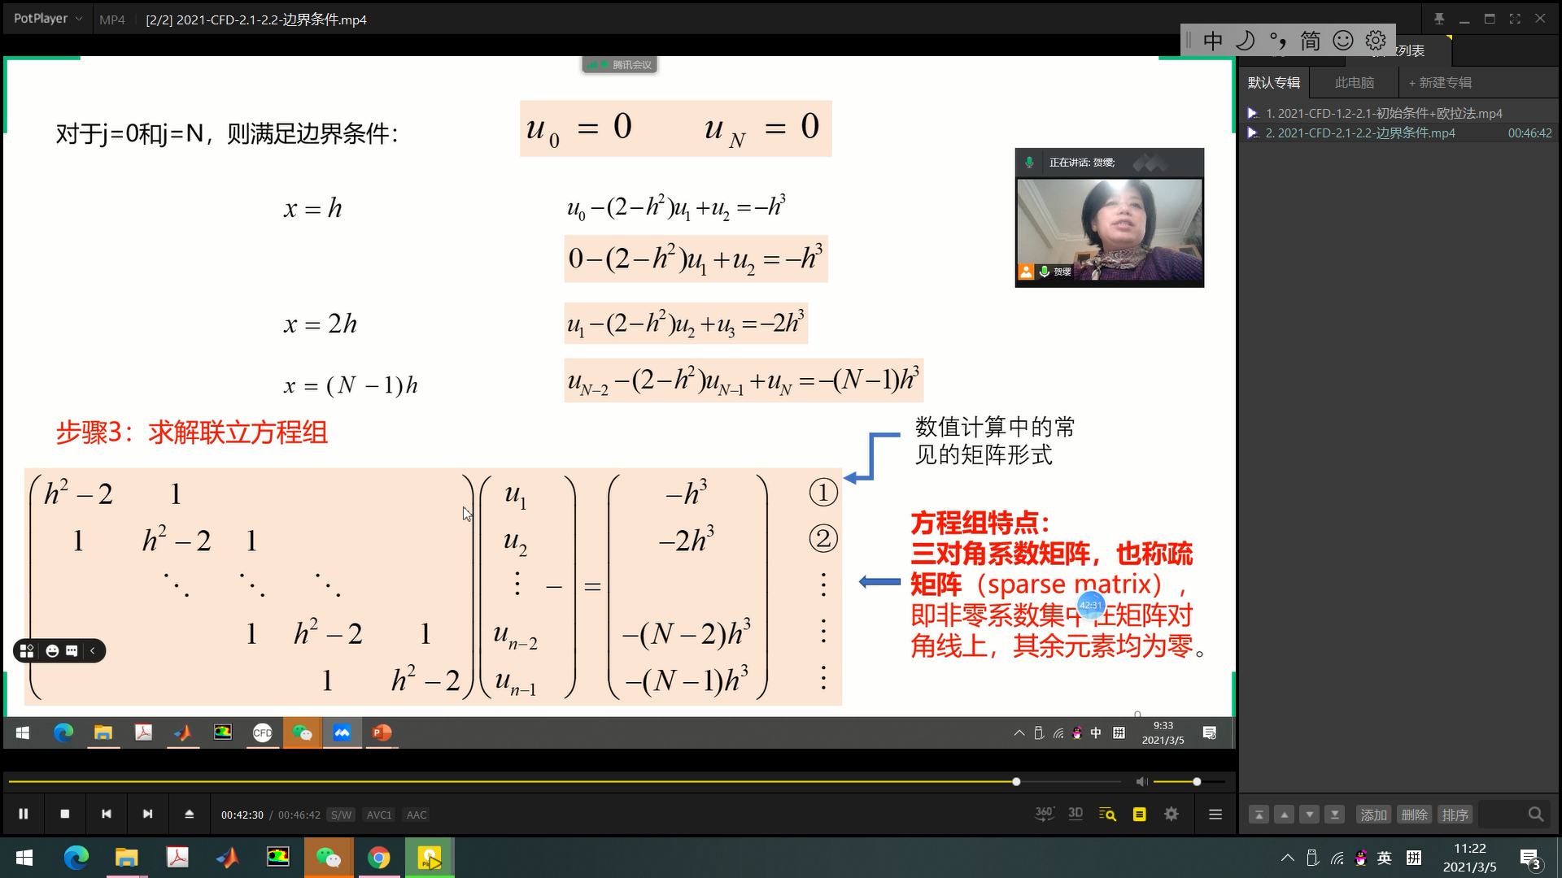1562x878 pixels.
Task: Open the scene search browser icon
Action: (1107, 813)
